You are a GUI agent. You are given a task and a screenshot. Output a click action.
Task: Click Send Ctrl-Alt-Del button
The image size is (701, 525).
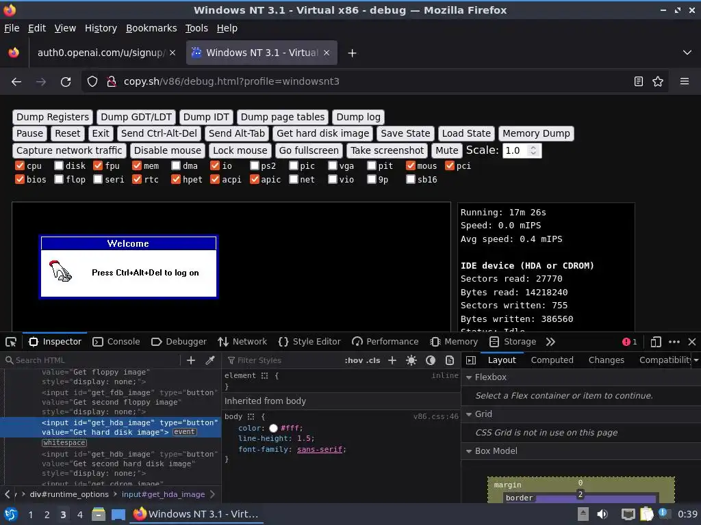[x=159, y=133]
